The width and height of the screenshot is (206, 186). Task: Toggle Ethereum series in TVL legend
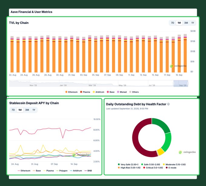(71, 92)
